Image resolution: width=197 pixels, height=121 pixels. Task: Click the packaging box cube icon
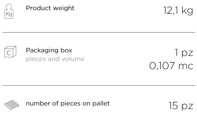(10, 52)
